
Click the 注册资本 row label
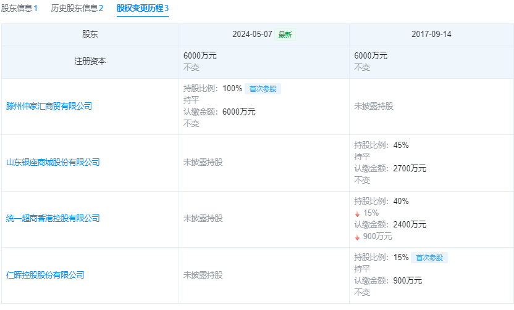[90, 61]
